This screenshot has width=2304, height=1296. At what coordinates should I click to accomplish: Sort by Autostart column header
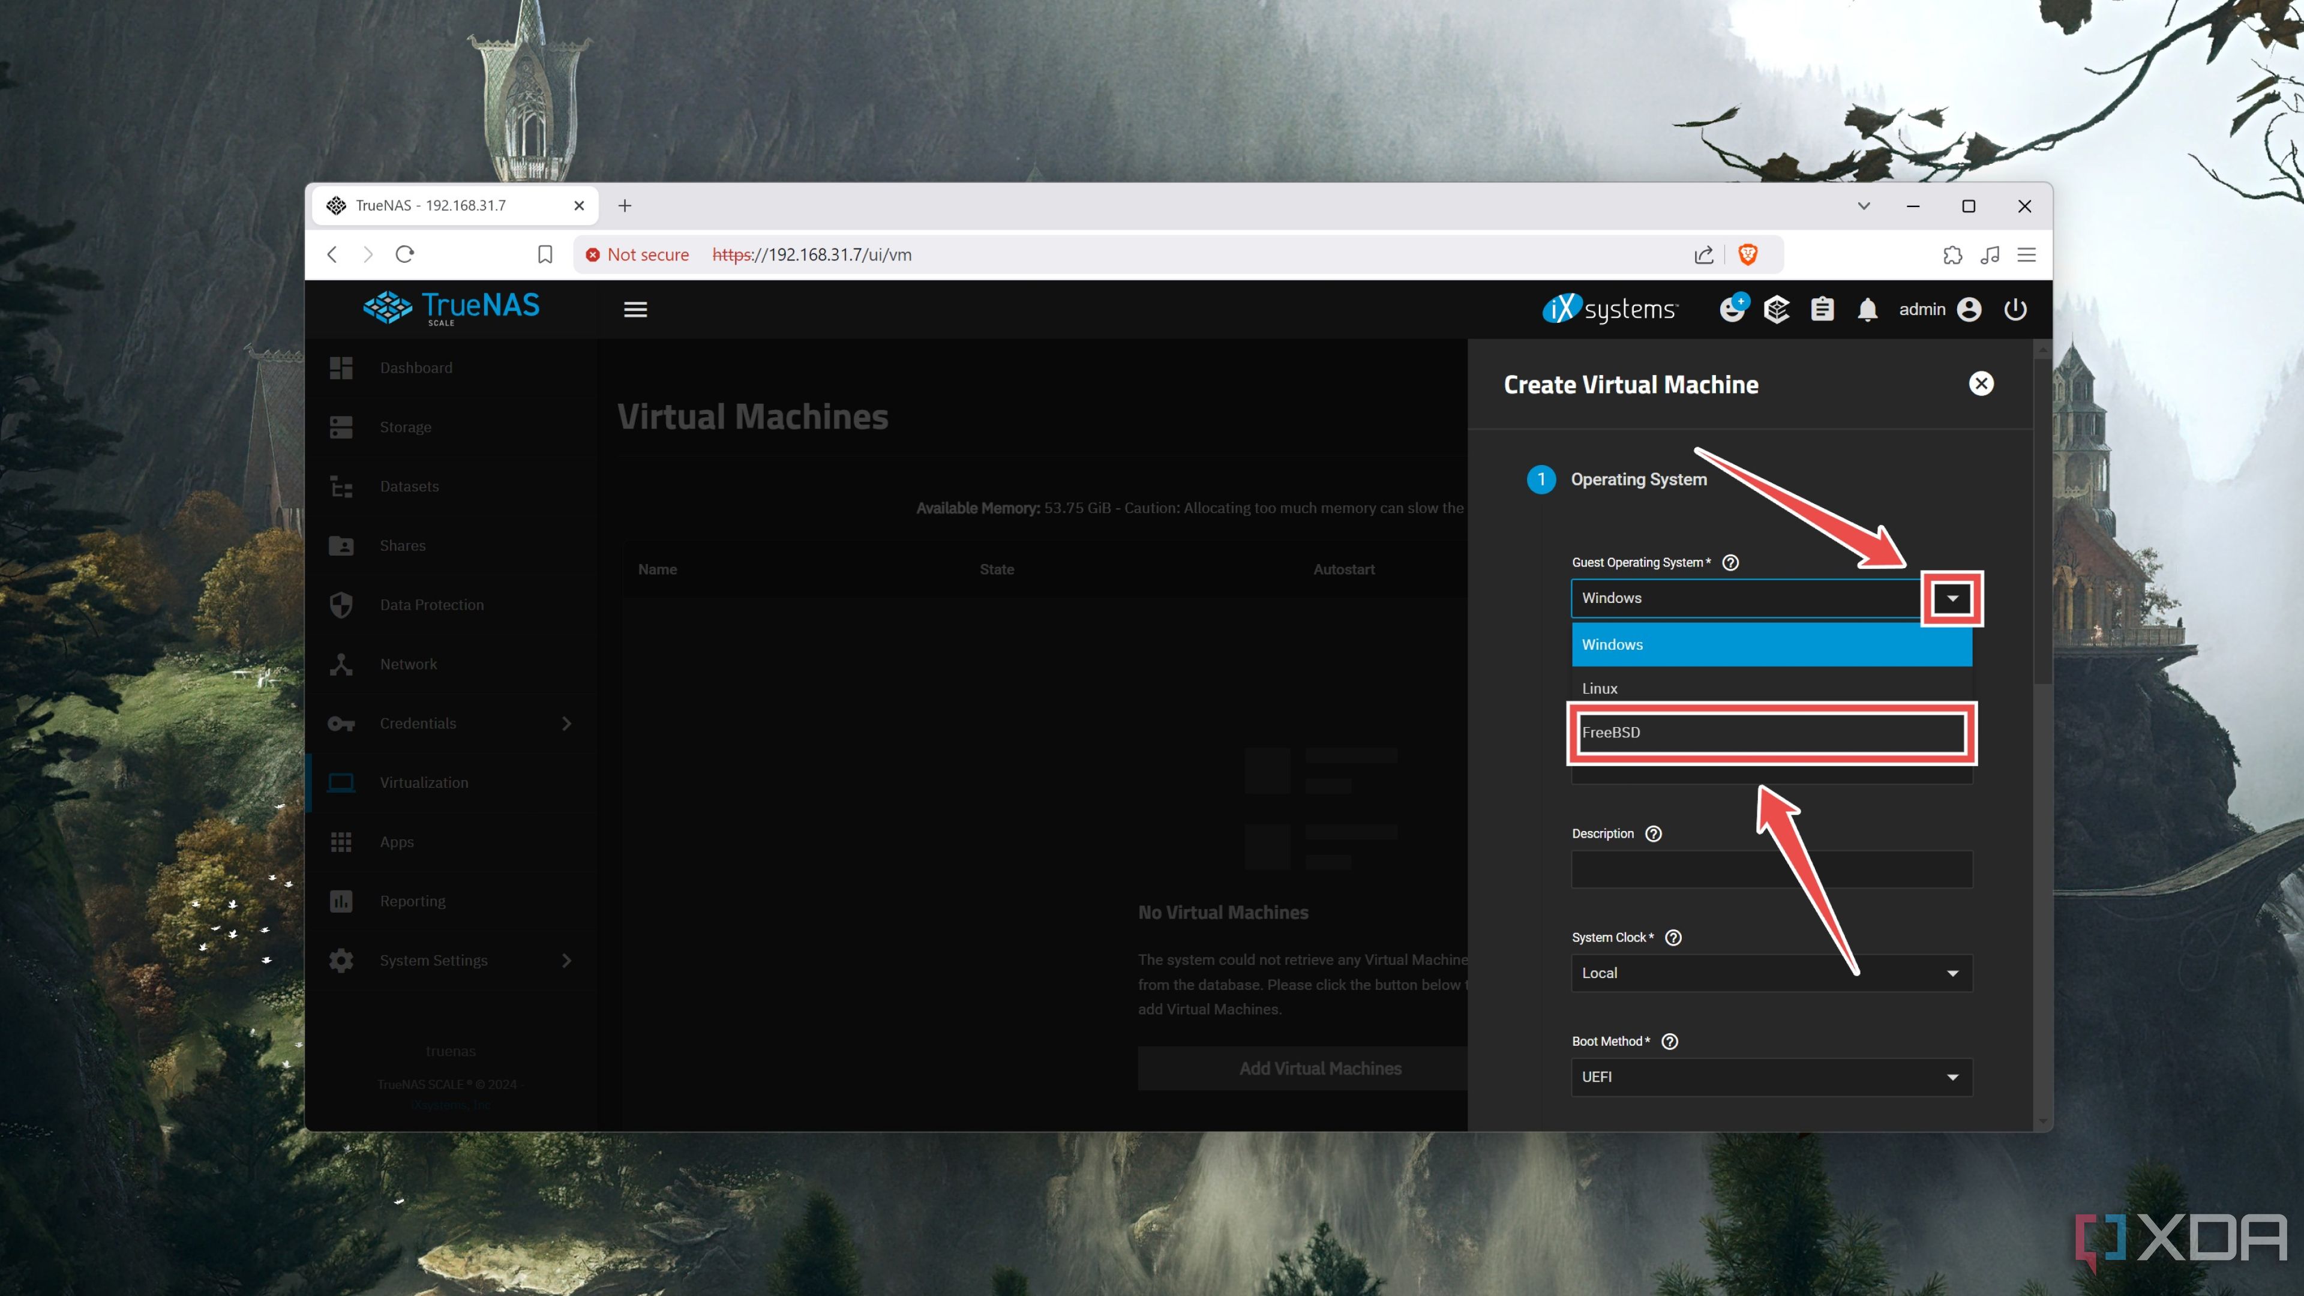pyautogui.click(x=1343, y=570)
